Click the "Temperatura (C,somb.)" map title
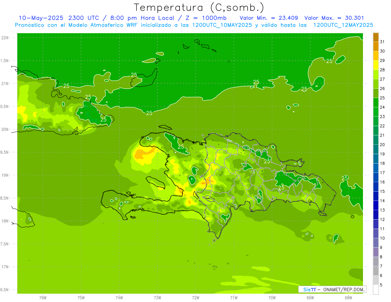 point(199,7)
